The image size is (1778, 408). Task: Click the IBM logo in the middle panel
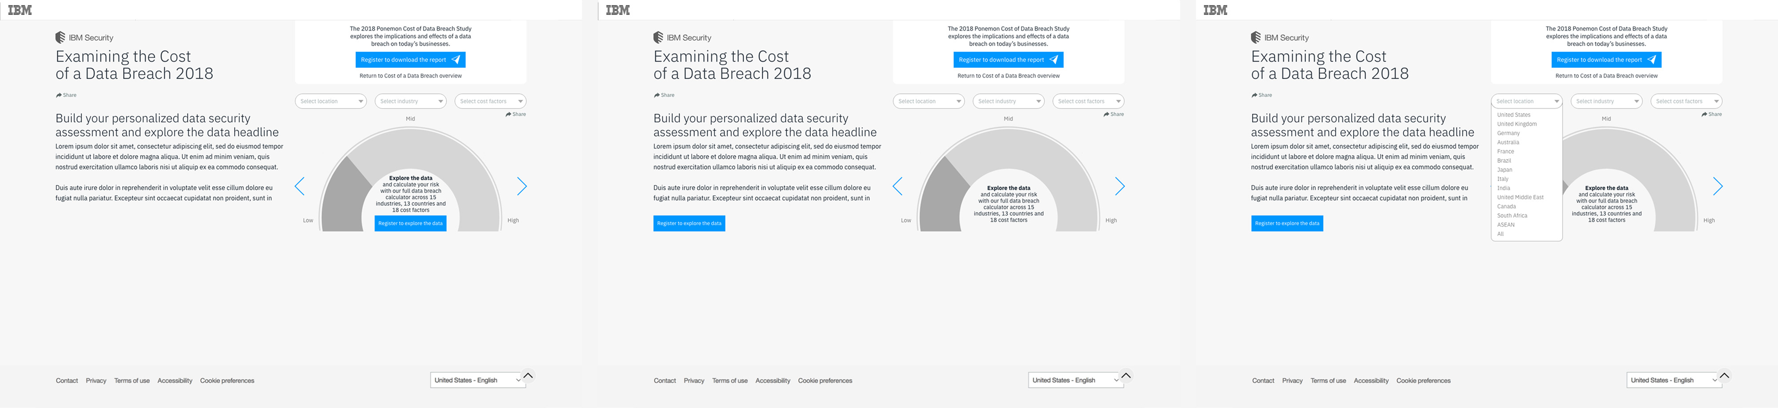(x=618, y=10)
